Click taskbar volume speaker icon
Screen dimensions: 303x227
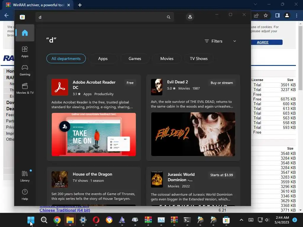(x=267, y=220)
